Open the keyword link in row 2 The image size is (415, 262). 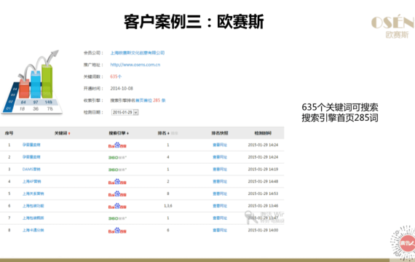tap(31, 157)
